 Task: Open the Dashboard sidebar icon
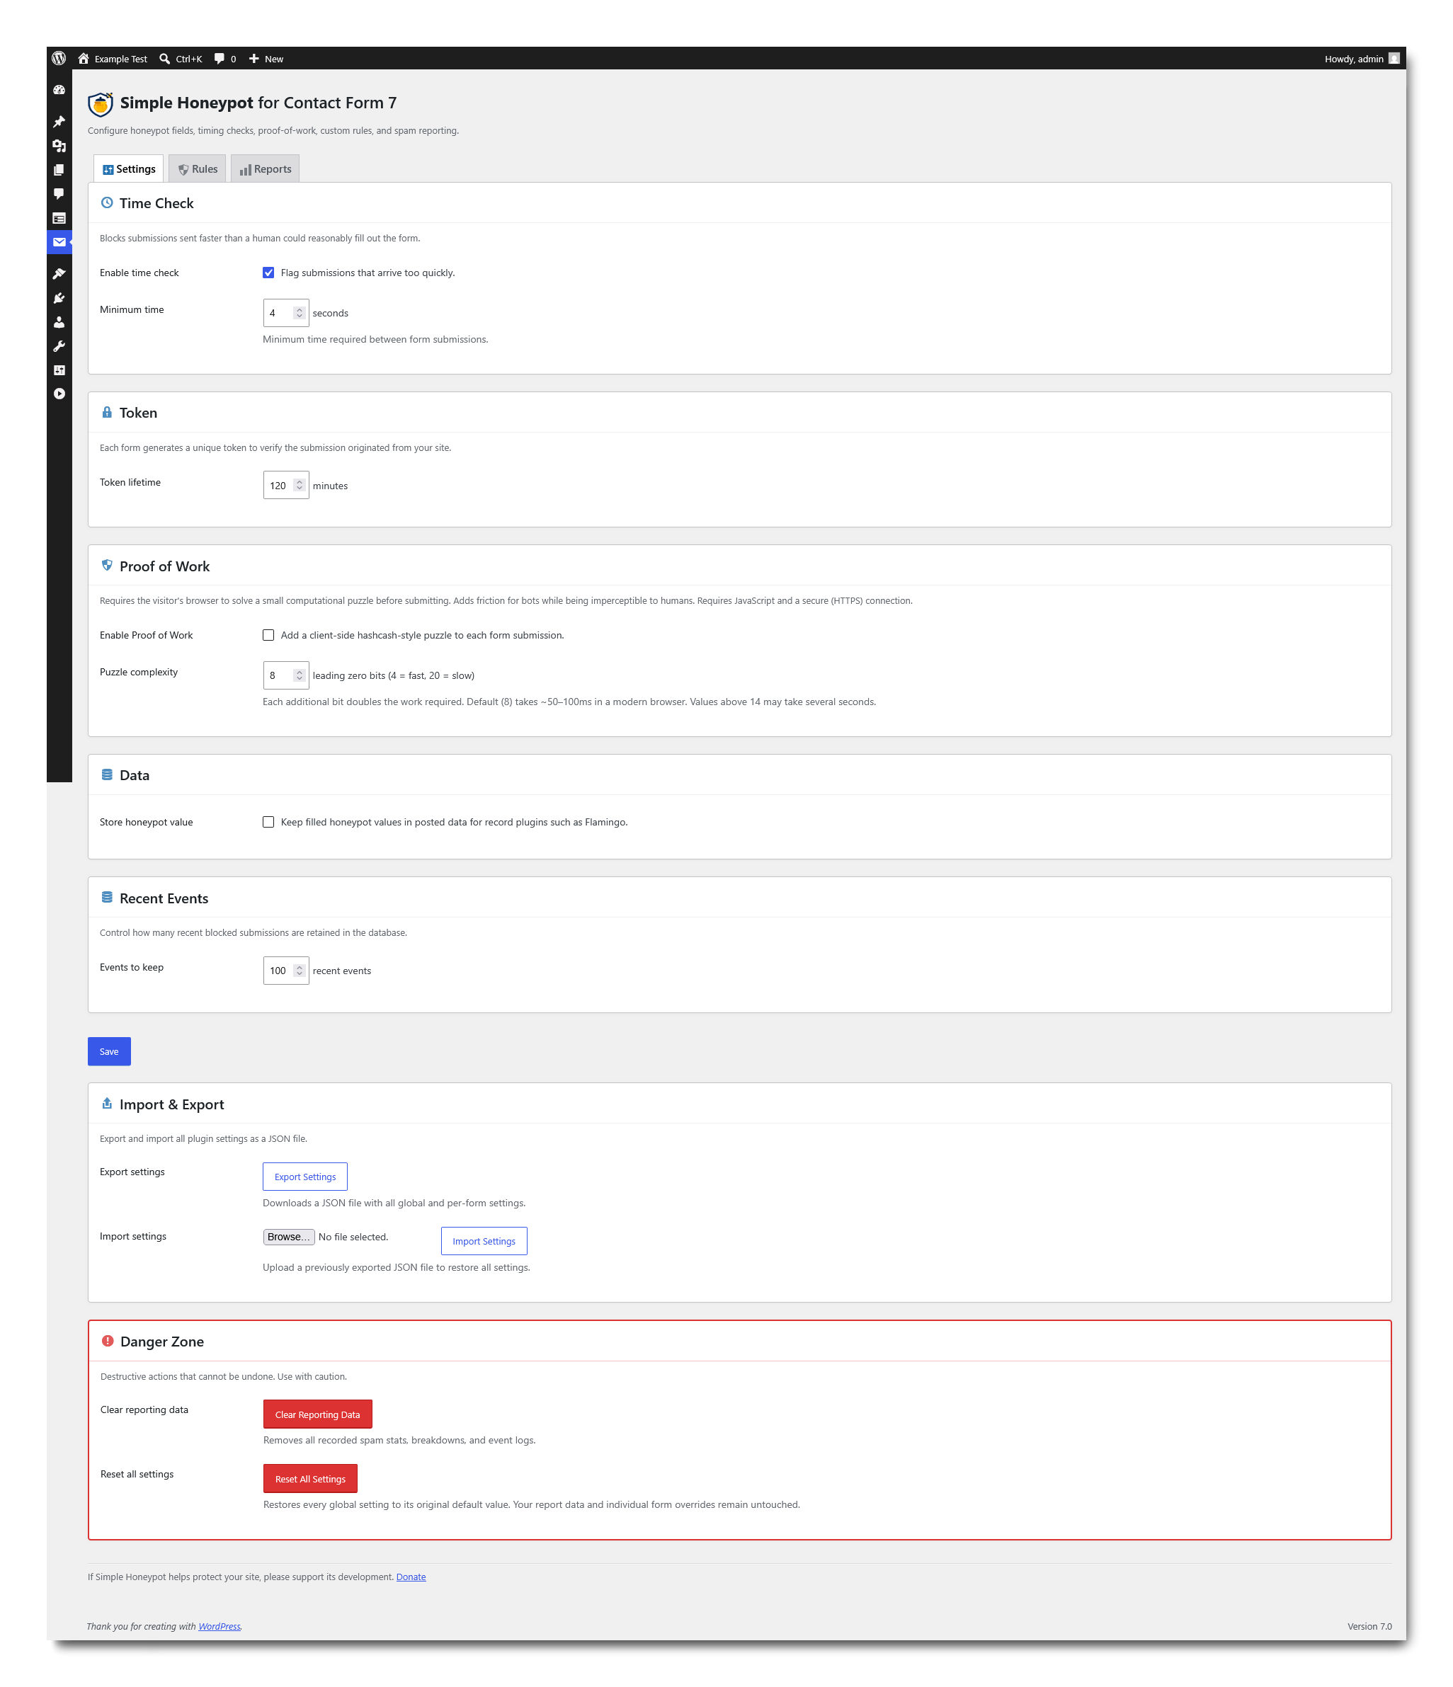coord(59,91)
